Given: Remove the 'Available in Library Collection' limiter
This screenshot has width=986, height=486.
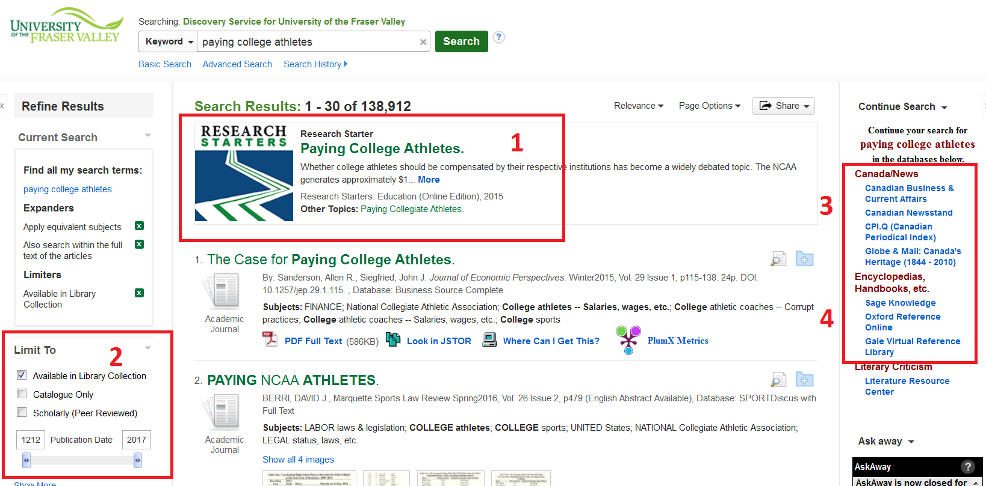Looking at the screenshot, I should (x=139, y=293).
